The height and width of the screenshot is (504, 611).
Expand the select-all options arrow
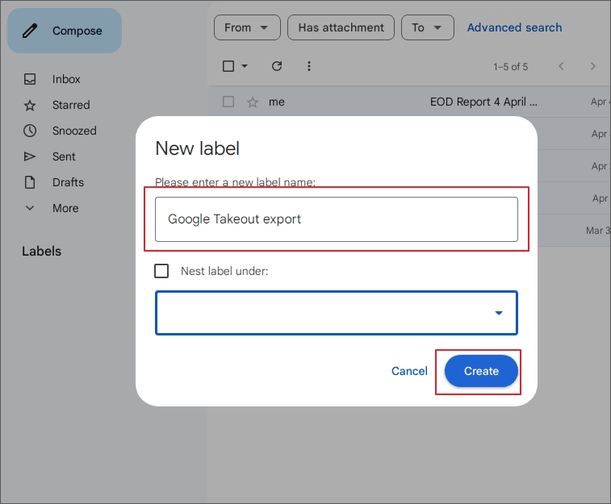[x=245, y=66]
